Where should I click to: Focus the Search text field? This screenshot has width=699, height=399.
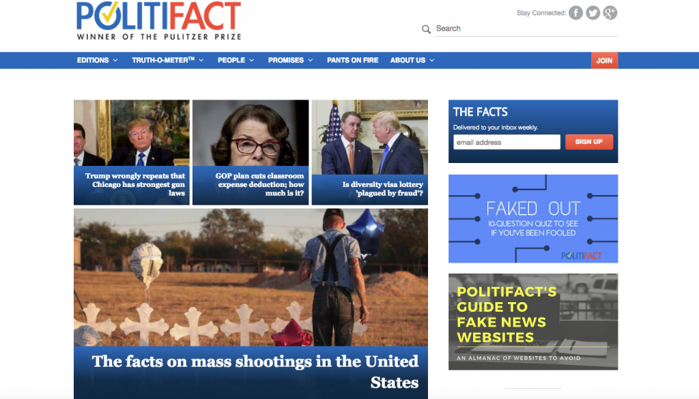(526, 29)
